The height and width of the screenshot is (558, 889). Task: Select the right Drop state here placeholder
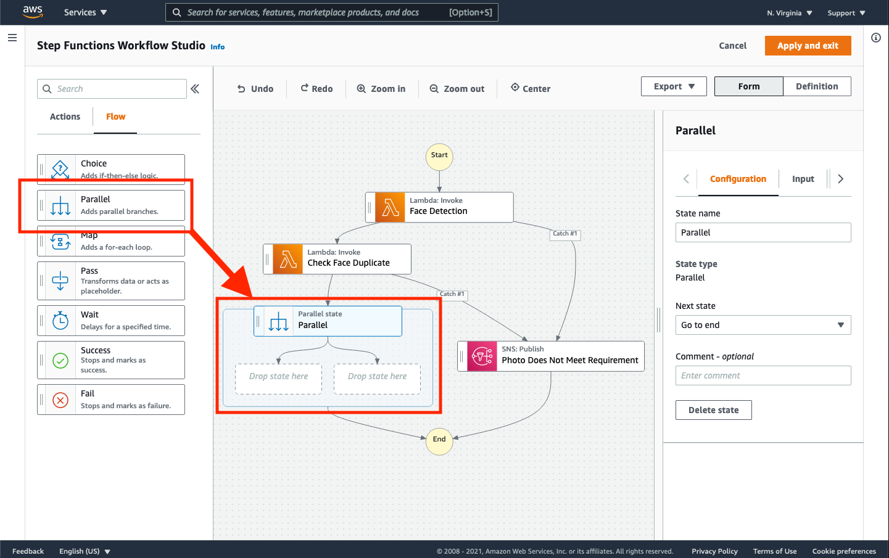[x=377, y=379]
